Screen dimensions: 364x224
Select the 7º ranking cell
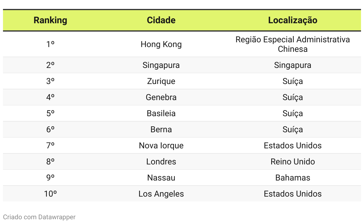click(x=50, y=146)
